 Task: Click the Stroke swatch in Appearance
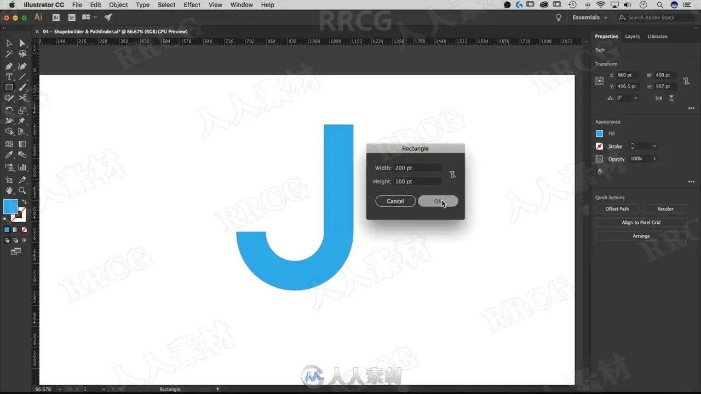click(599, 146)
